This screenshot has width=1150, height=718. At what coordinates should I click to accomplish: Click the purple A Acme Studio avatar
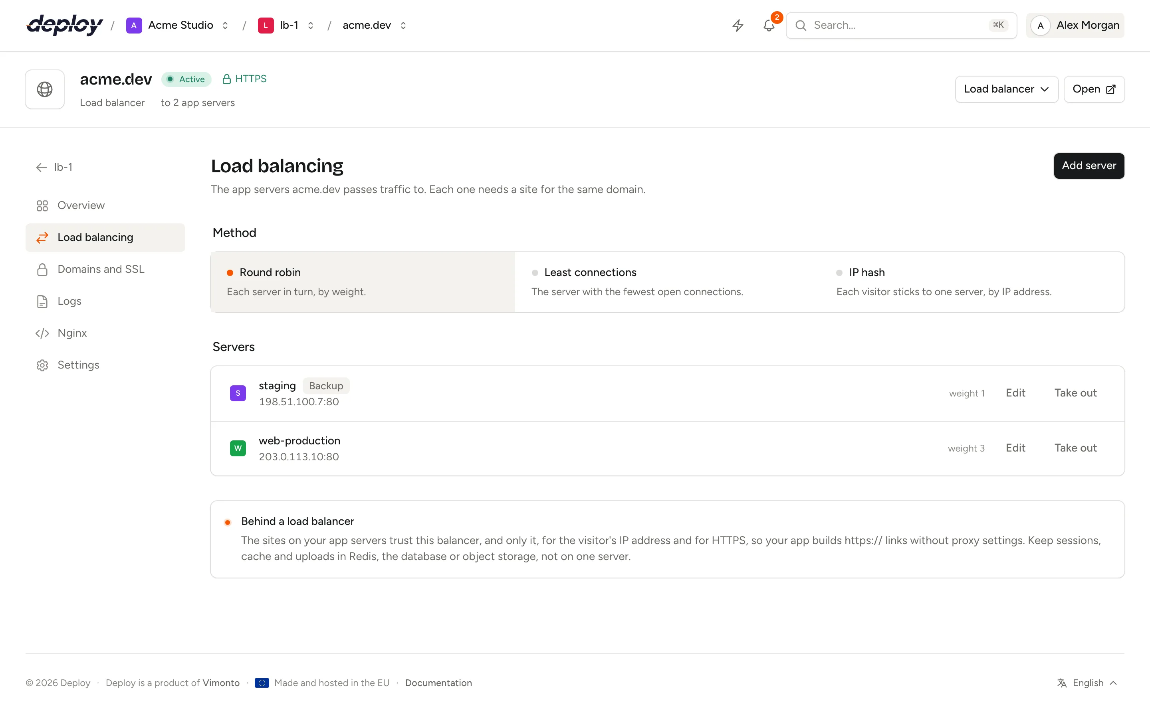(134, 25)
